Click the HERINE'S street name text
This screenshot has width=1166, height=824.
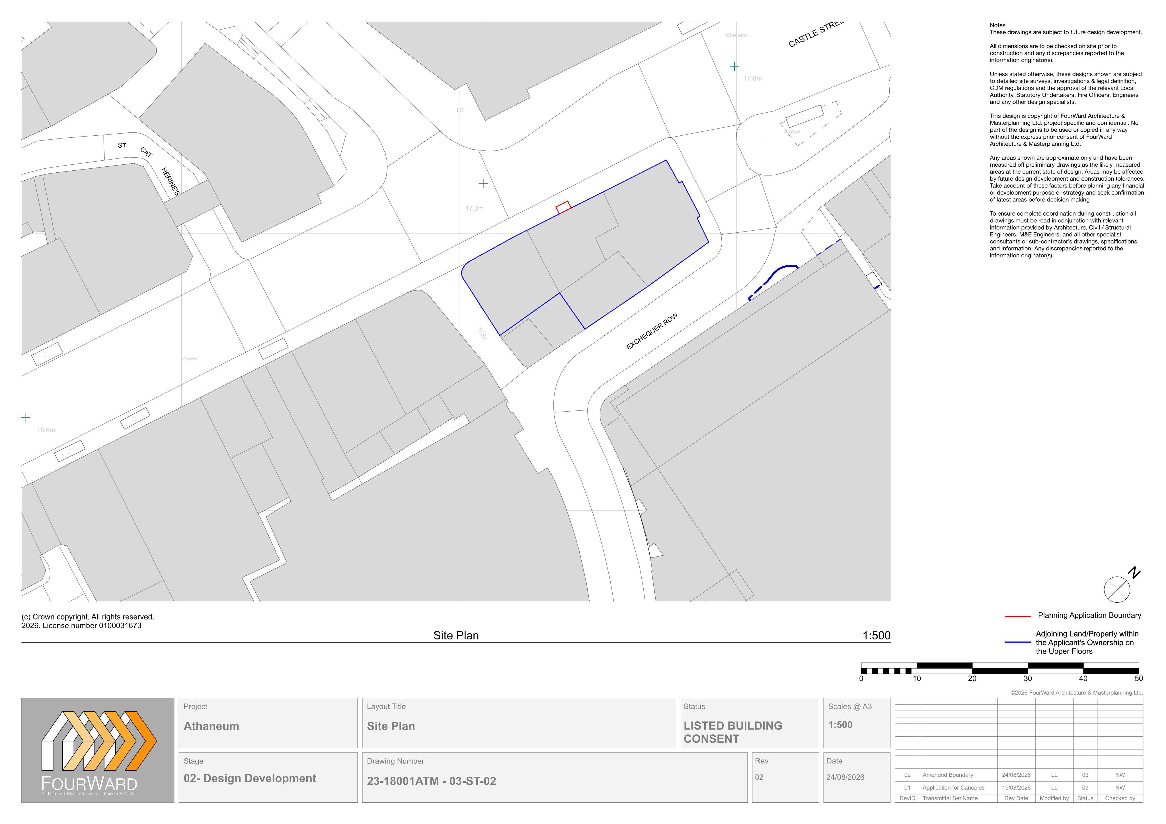[x=171, y=181]
